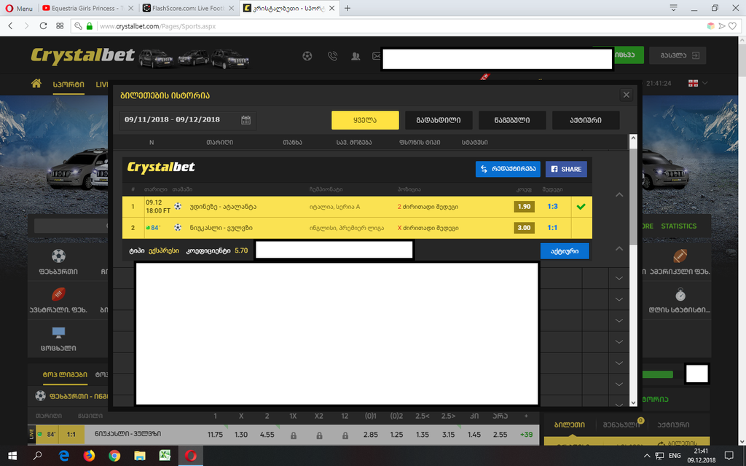Select the აქტიური filter tab
Viewport: 746px width, 466px height.
tap(586, 120)
